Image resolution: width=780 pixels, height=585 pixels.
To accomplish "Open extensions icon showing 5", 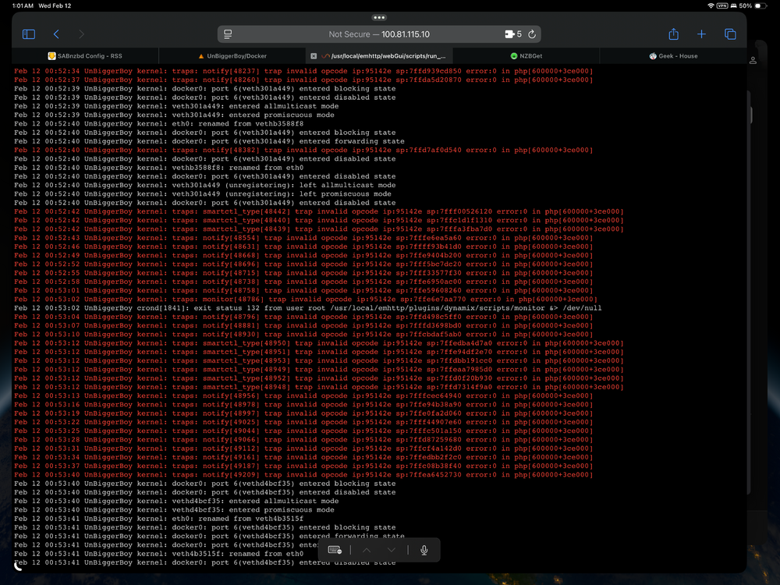I will click(513, 34).
